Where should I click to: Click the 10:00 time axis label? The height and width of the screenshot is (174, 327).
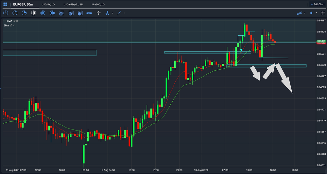coord(131,170)
